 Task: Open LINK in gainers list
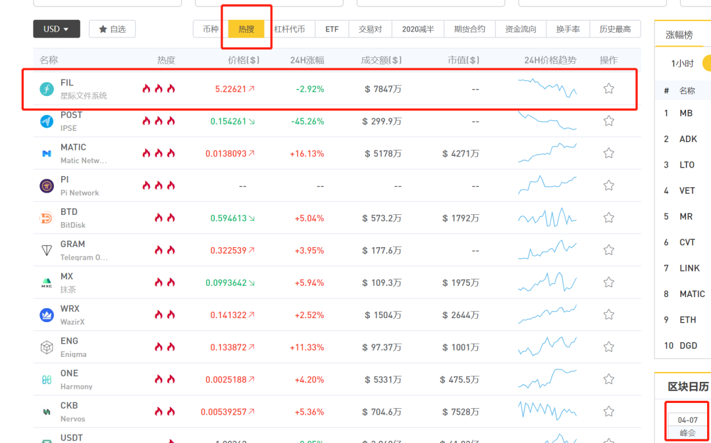click(x=689, y=268)
